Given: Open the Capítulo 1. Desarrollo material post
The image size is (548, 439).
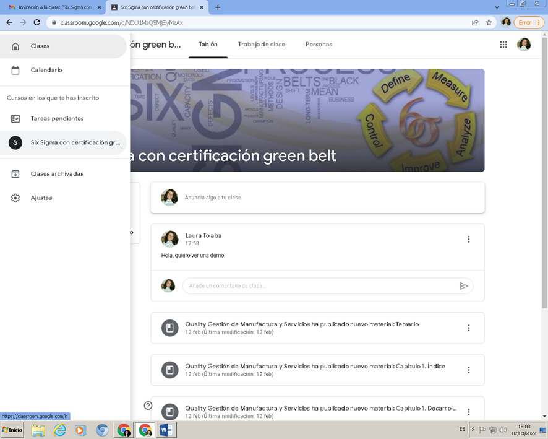Looking at the screenshot, I should click(317, 409).
